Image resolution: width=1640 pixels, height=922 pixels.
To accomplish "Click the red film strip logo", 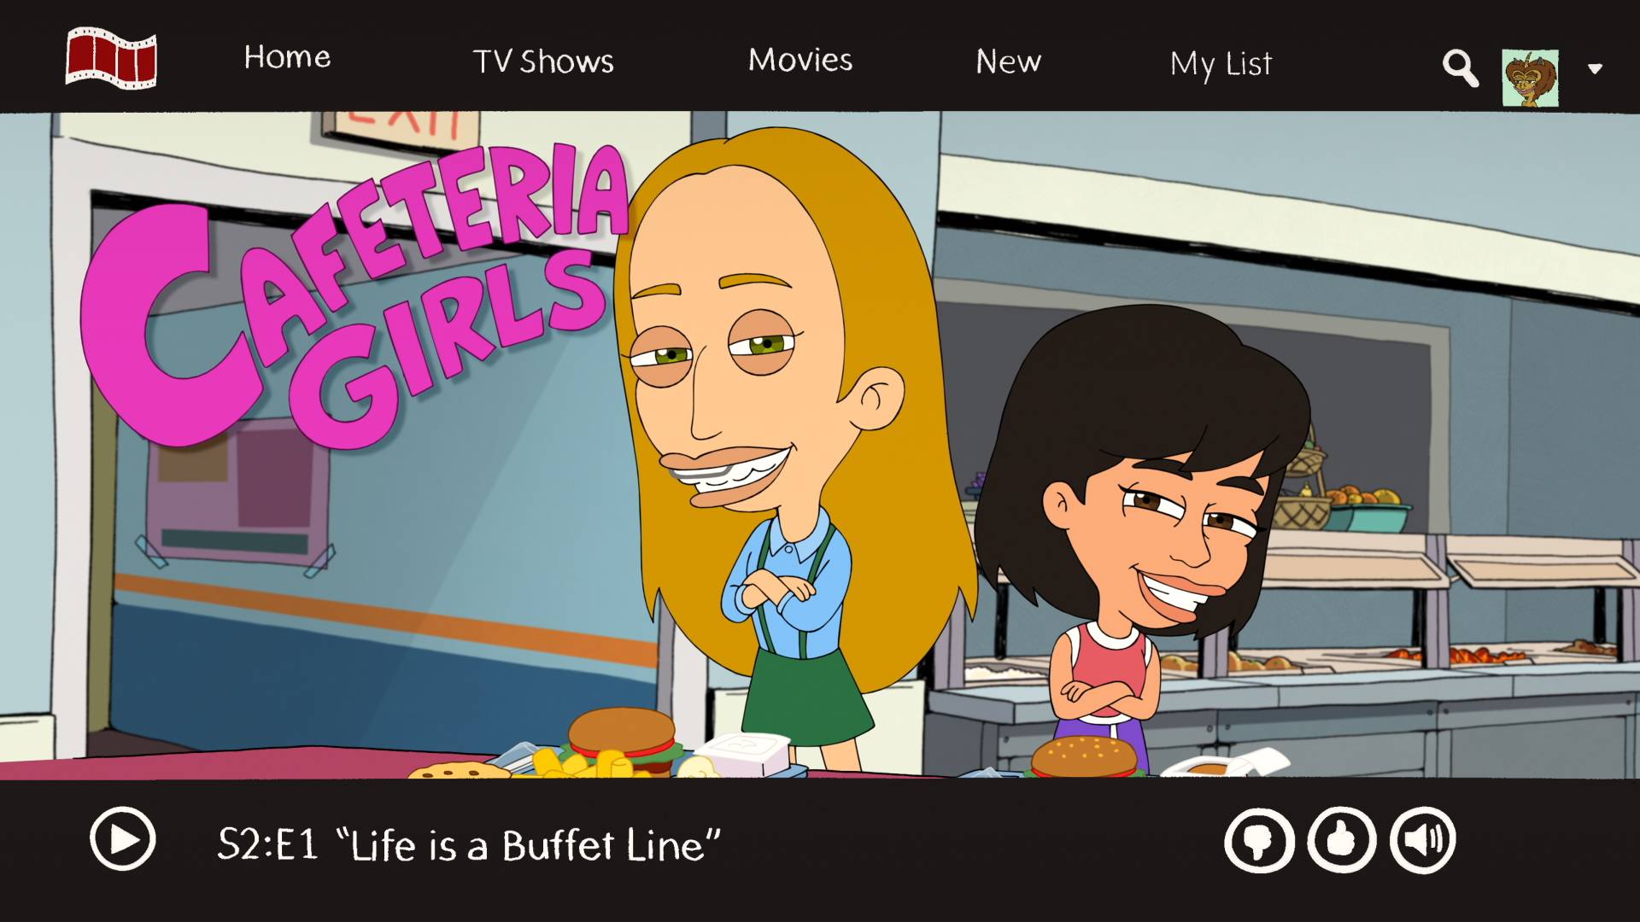I will point(111,58).
